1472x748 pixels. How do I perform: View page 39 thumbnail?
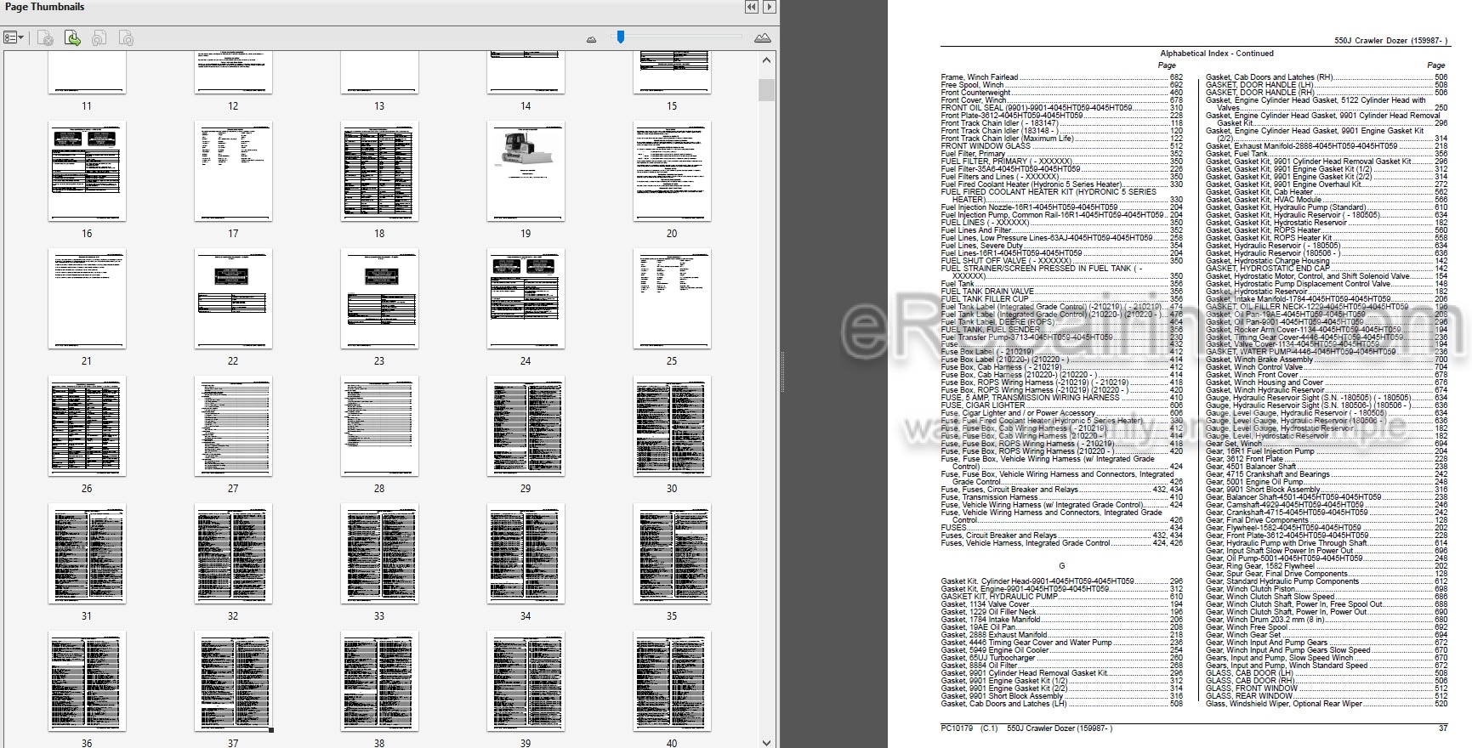(x=526, y=681)
